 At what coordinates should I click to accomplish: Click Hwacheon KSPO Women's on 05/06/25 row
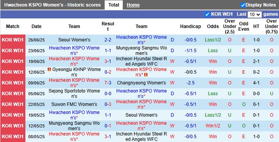tap(142, 94)
